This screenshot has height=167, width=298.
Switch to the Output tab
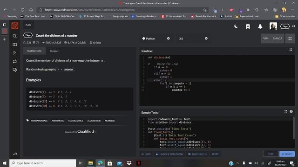(54, 51)
